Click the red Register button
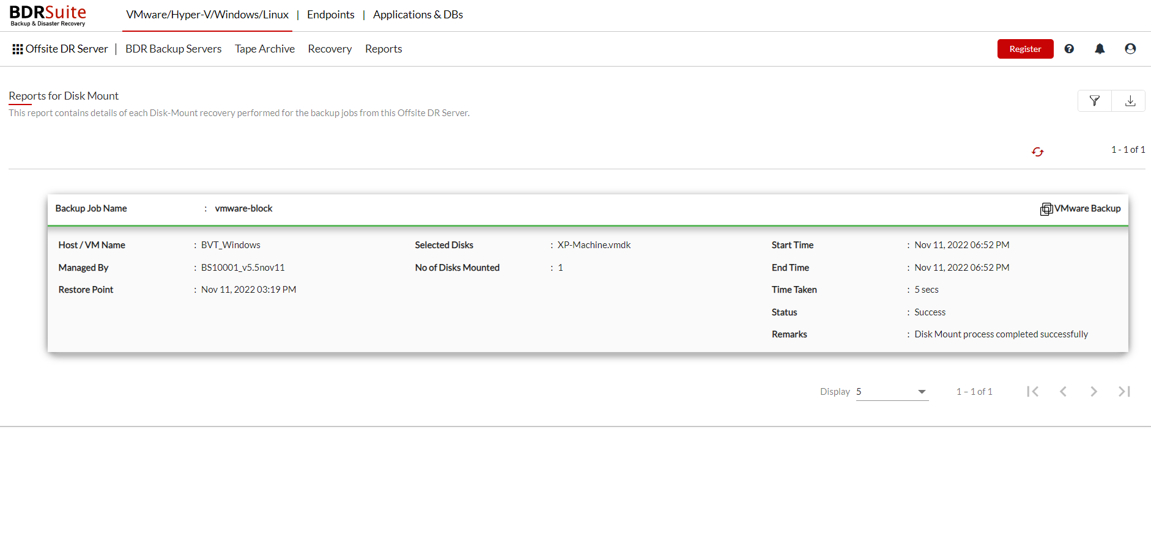This screenshot has height=558, width=1151. (x=1026, y=49)
